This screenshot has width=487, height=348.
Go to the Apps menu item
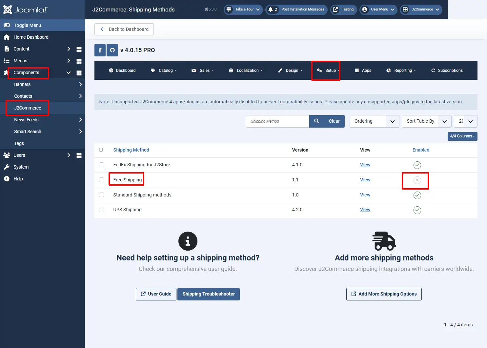(363, 71)
